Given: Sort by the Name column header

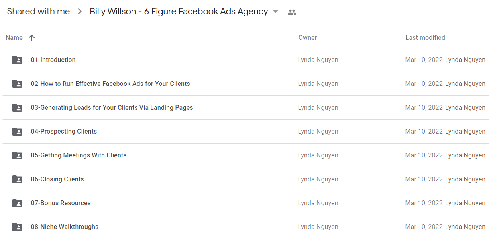Looking at the screenshot, I should (14, 37).
